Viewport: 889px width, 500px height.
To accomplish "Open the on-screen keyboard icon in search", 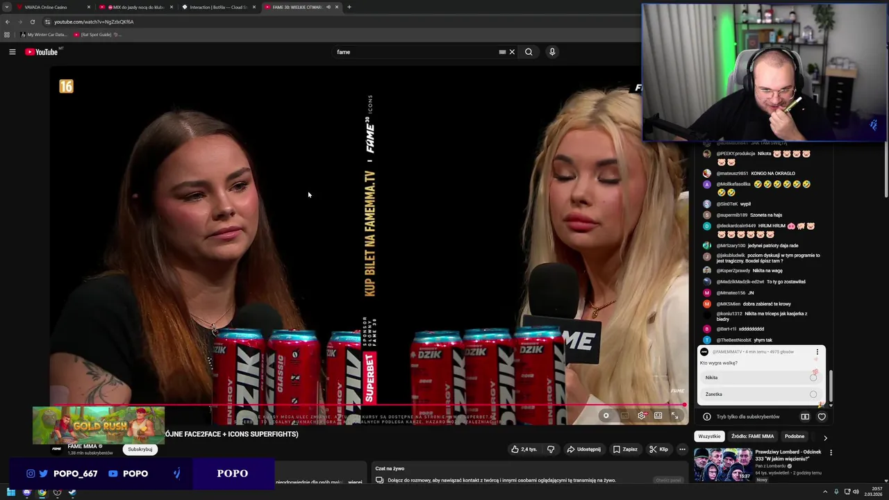I will pos(502,52).
